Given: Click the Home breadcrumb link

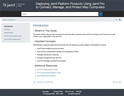Looking at the screenshot, I should (5, 20).
